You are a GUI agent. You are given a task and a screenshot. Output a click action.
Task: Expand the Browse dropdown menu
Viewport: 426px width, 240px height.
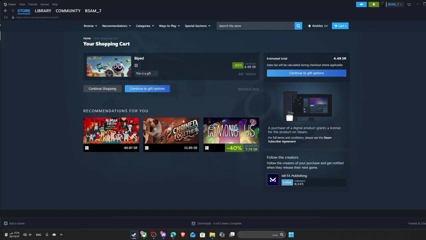tap(90, 26)
